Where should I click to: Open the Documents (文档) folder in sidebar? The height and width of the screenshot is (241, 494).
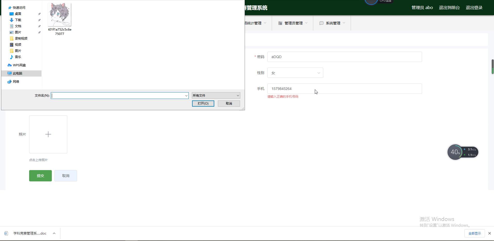(18, 26)
